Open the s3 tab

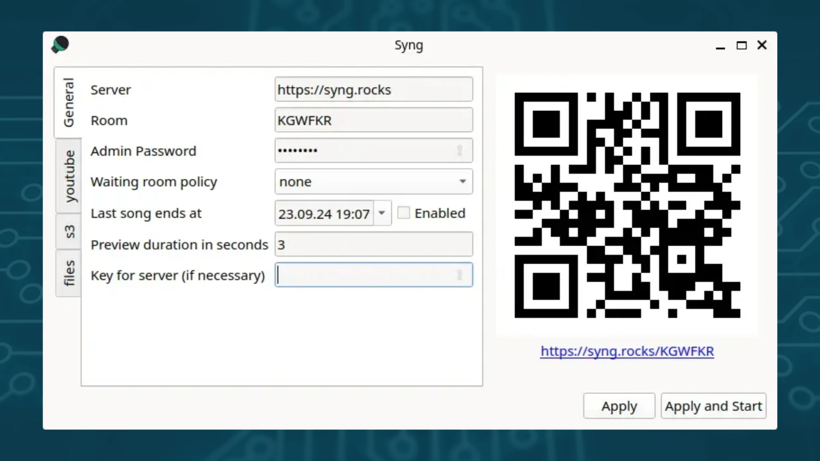69,231
